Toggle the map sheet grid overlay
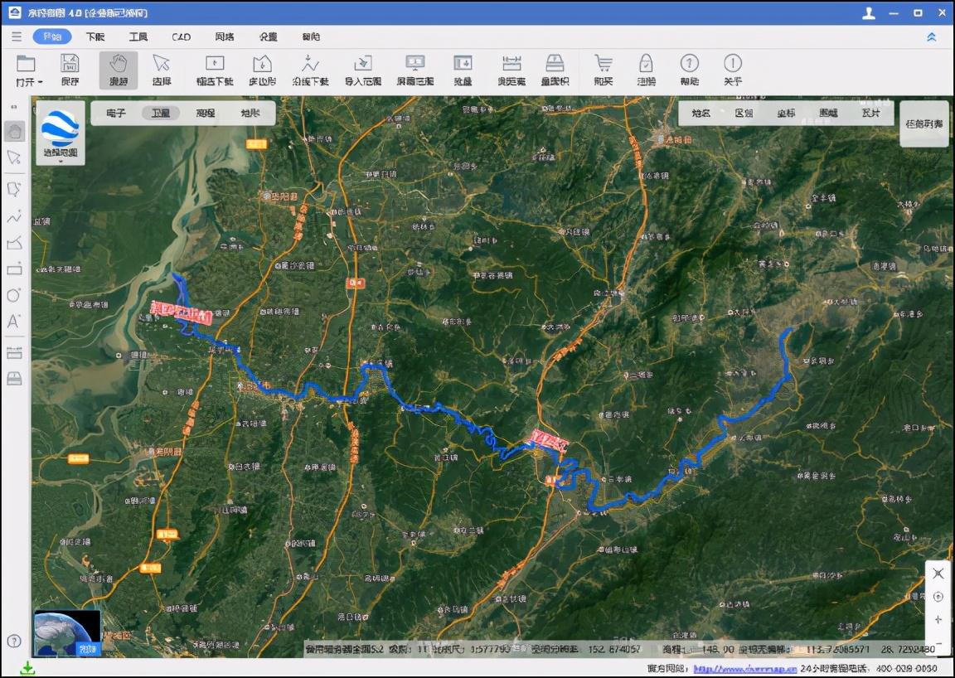The image size is (955, 678). (828, 114)
